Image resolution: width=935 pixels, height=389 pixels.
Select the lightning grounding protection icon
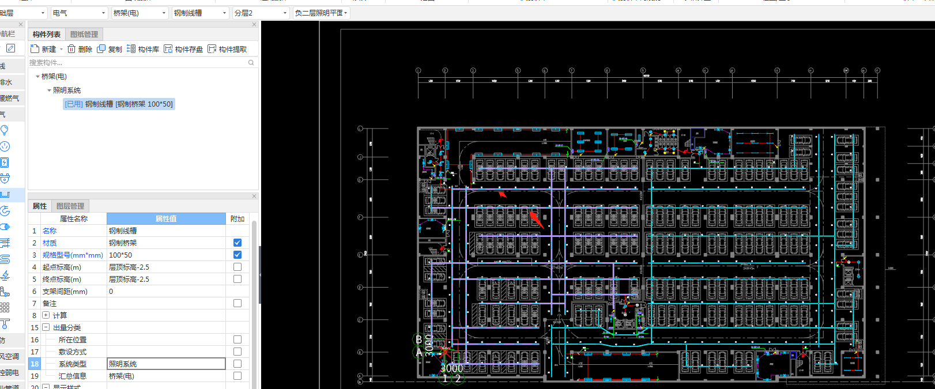[5, 275]
